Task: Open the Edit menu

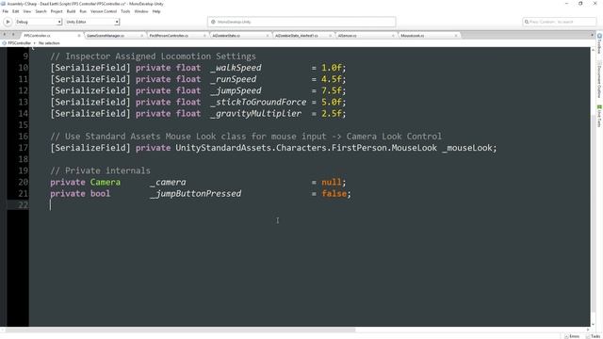Action: pos(16,11)
